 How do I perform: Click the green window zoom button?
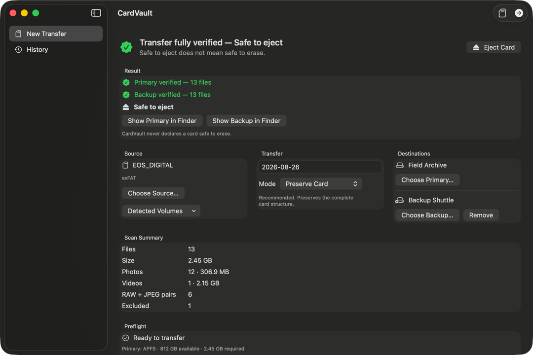tap(36, 13)
